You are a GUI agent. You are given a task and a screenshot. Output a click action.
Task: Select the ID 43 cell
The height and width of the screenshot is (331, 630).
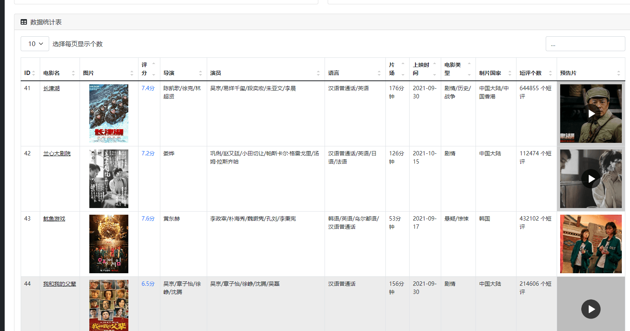click(x=30, y=244)
